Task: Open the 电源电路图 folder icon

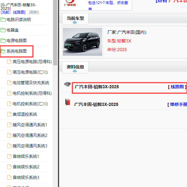Action: [x=3, y=41]
